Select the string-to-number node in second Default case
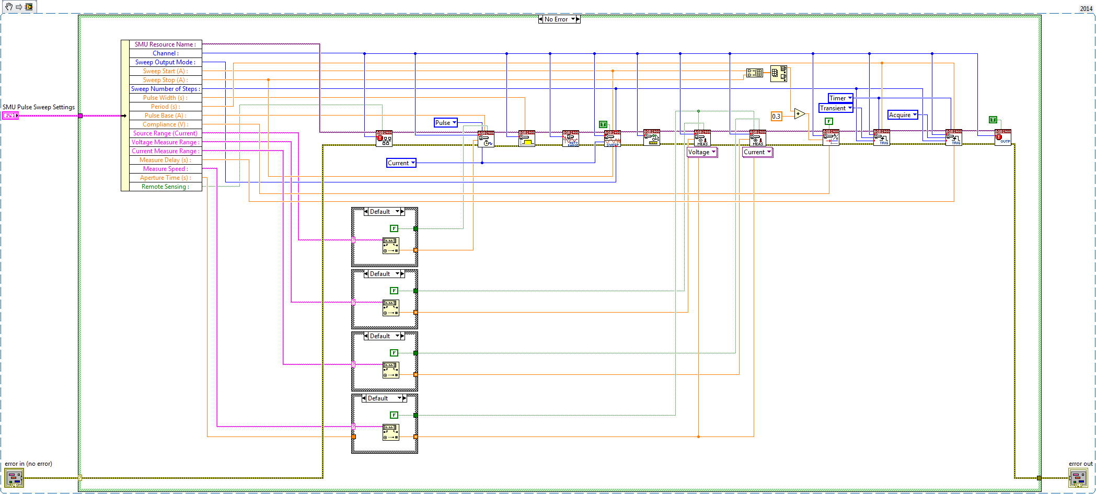The width and height of the screenshot is (1096, 494). (x=391, y=308)
